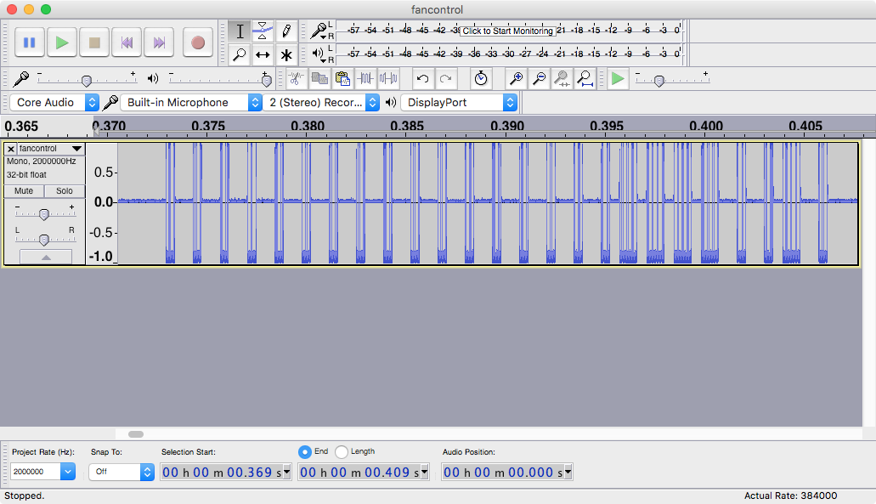Click the Project Rate input field
Screen dimensions: 876x504
tap(35, 472)
